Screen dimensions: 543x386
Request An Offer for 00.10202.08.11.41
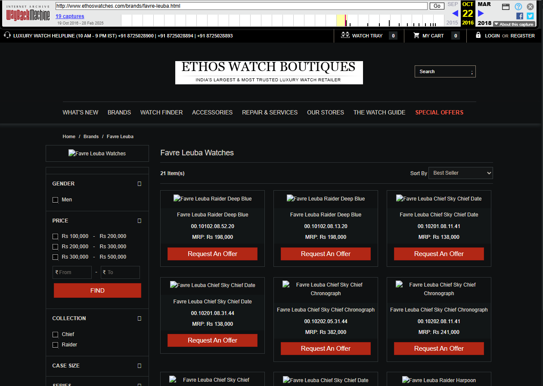coord(439,349)
